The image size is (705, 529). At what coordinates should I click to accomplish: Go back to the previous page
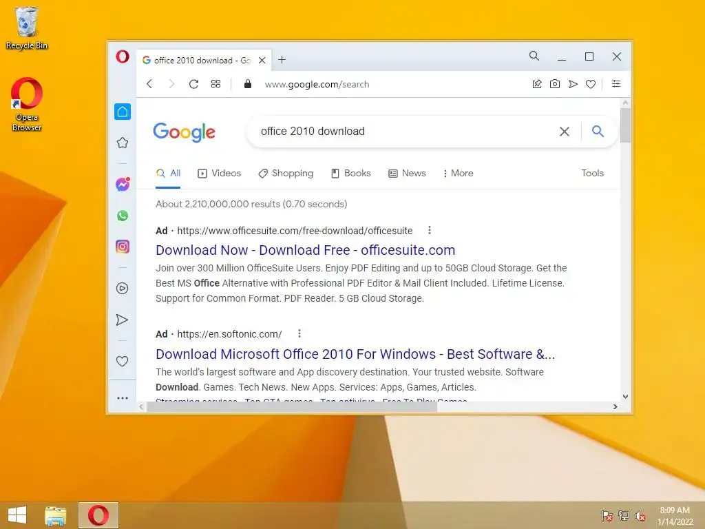pyautogui.click(x=149, y=84)
